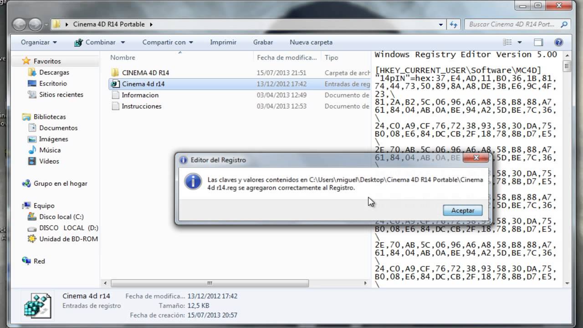This screenshot has width=583, height=328.
Task: Open Explorer help question mark icon
Action: [559, 42]
